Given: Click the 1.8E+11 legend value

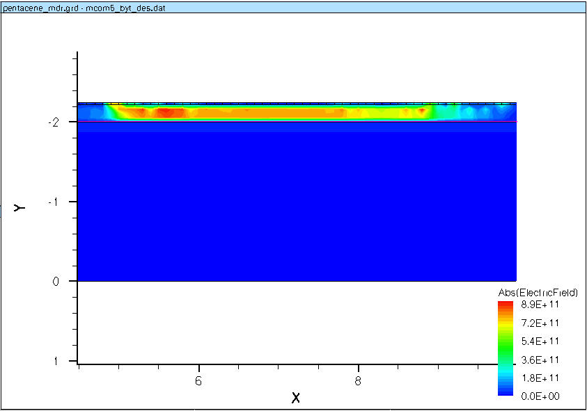Looking at the screenshot, I should 540,378.
